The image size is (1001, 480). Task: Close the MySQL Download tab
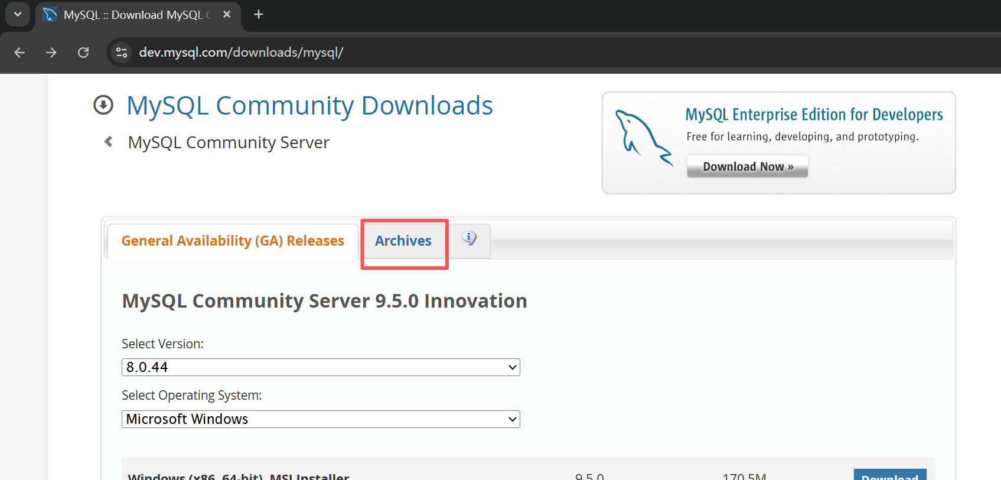(x=227, y=15)
